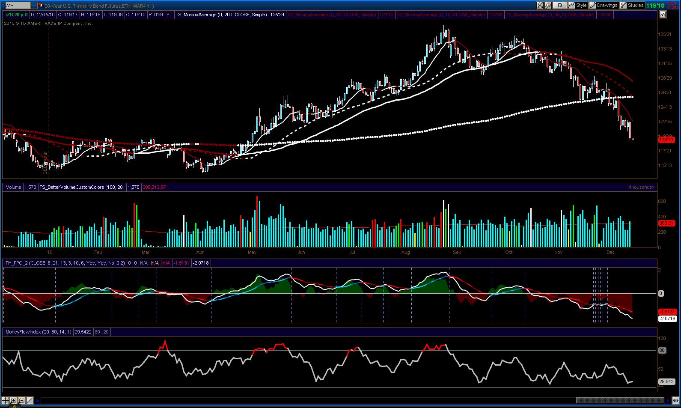
Task: Click the 'R: 0'09' range value
Action: (156, 15)
